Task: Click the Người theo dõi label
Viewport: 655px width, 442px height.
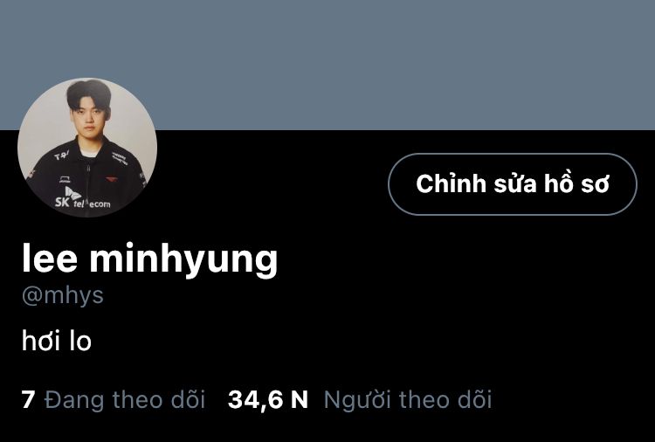Action: [408, 399]
